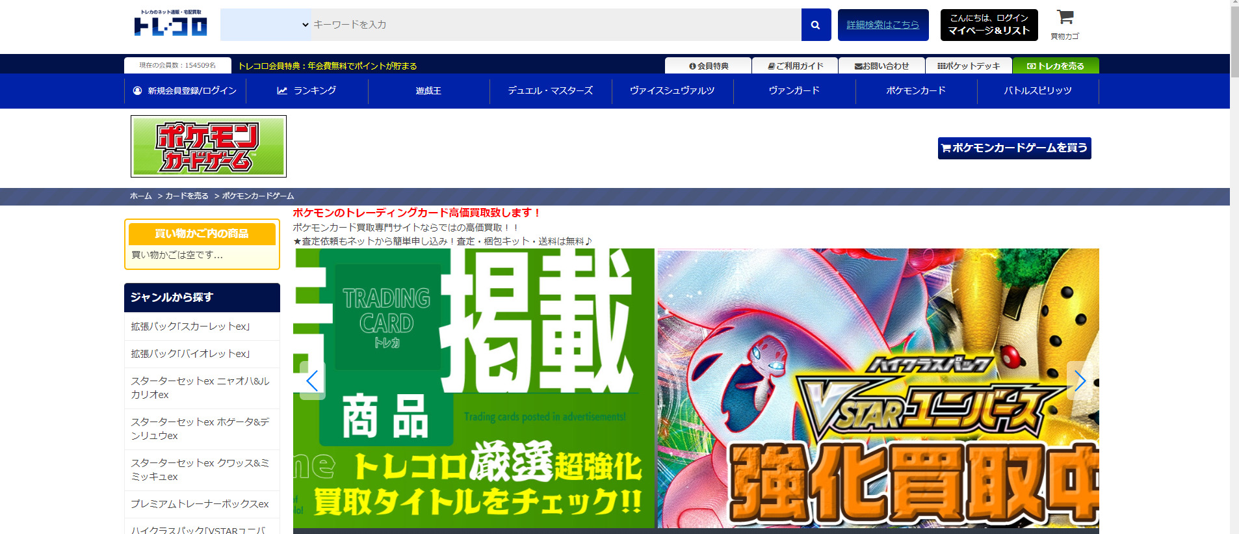Open the マイページ&リスト login button

[x=989, y=25]
